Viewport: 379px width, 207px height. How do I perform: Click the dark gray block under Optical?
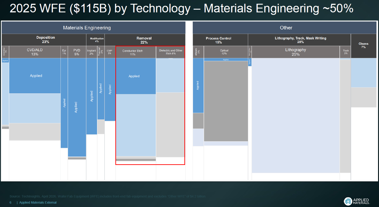[226, 101]
